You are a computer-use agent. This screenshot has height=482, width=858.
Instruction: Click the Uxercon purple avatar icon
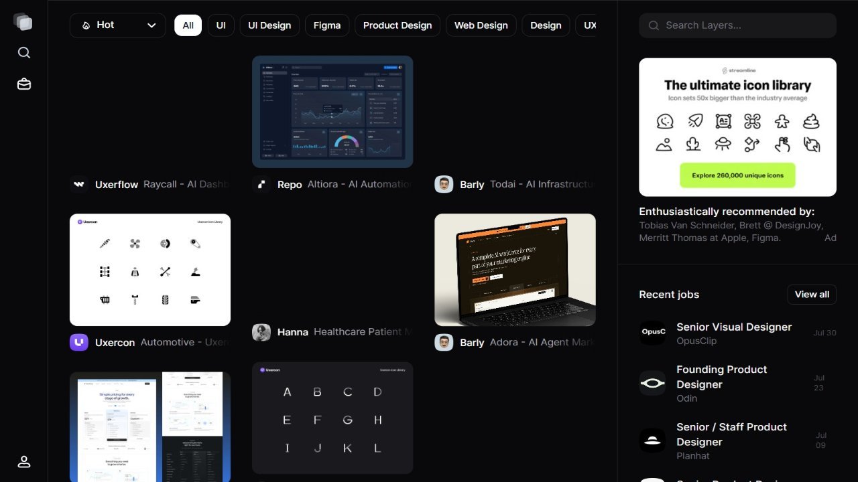pyautogui.click(x=79, y=342)
